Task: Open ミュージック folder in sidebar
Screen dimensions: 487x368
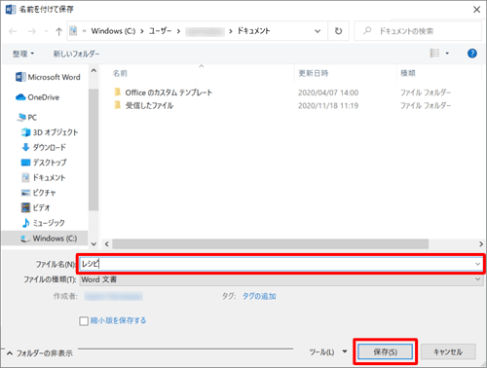Action: click(x=43, y=223)
